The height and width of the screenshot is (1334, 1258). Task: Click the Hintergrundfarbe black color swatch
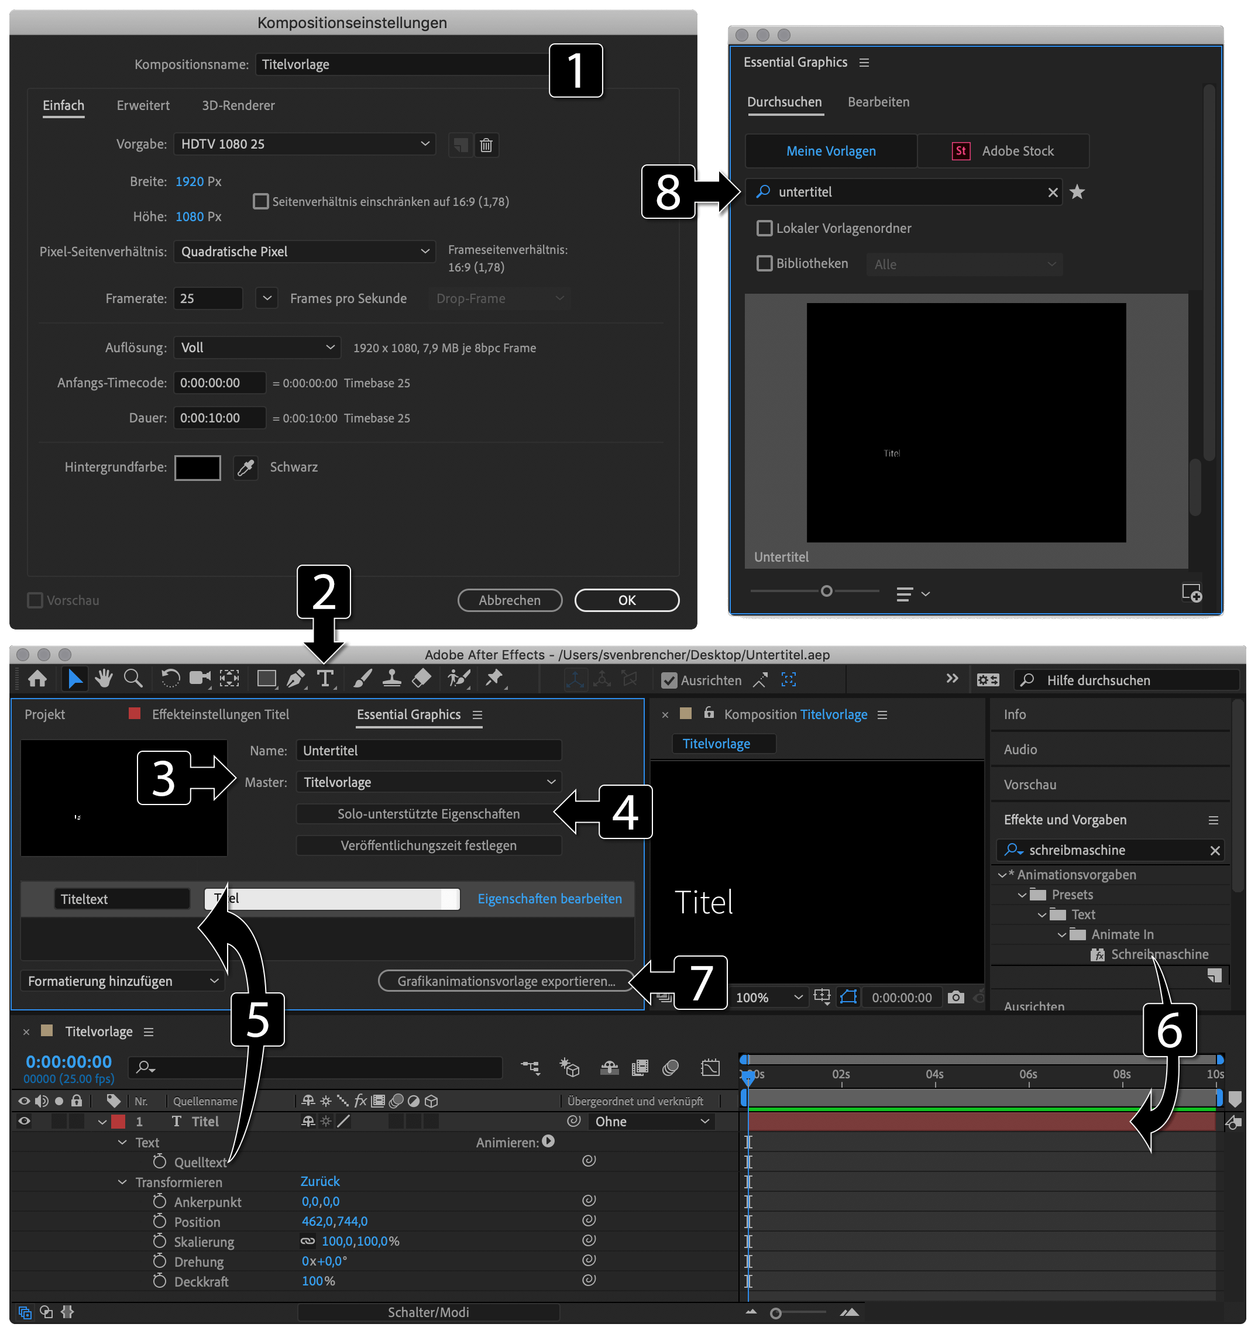click(x=197, y=467)
